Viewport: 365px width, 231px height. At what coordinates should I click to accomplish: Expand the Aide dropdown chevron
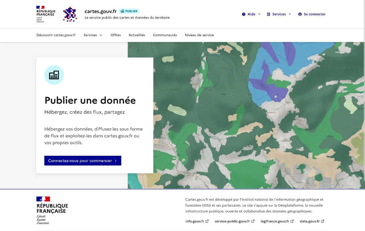(x=259, y=14)
